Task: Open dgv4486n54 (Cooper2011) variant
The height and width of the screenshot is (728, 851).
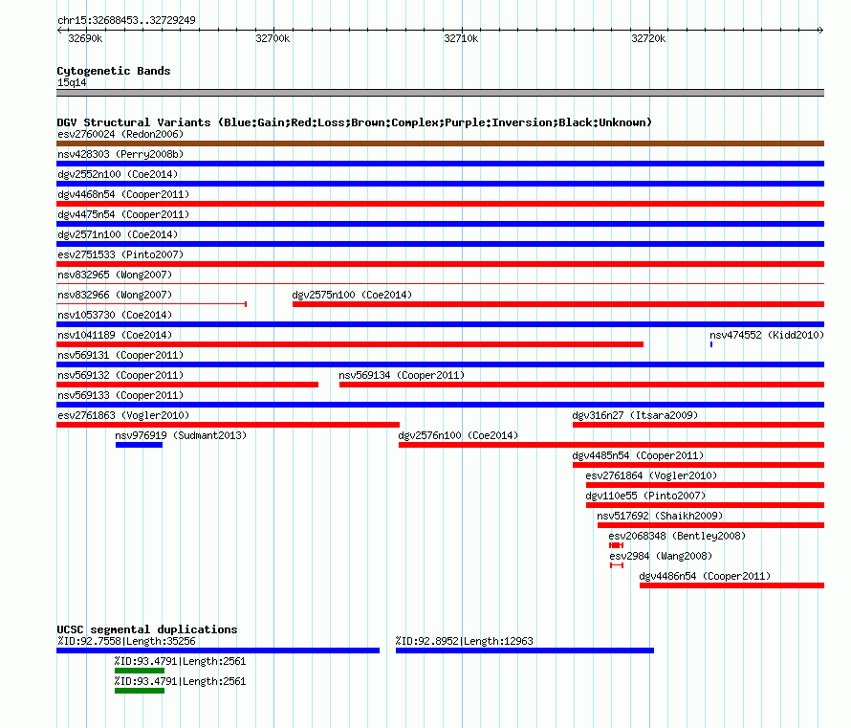Action: (x=705, y=576)
